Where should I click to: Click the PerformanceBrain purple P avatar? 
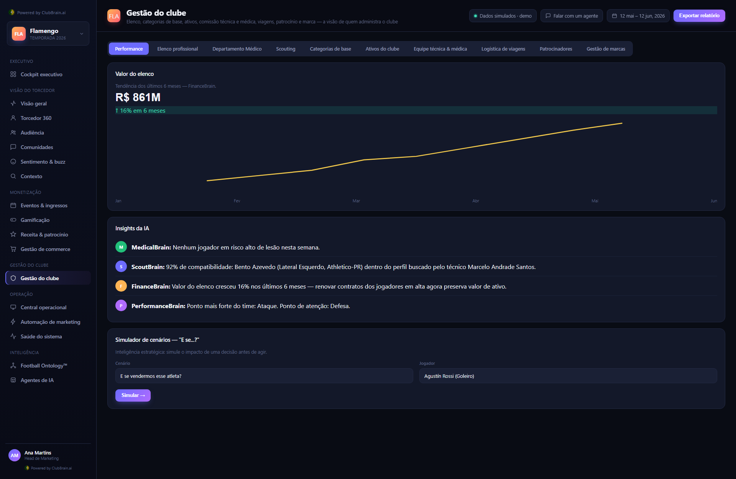(121, 306)
